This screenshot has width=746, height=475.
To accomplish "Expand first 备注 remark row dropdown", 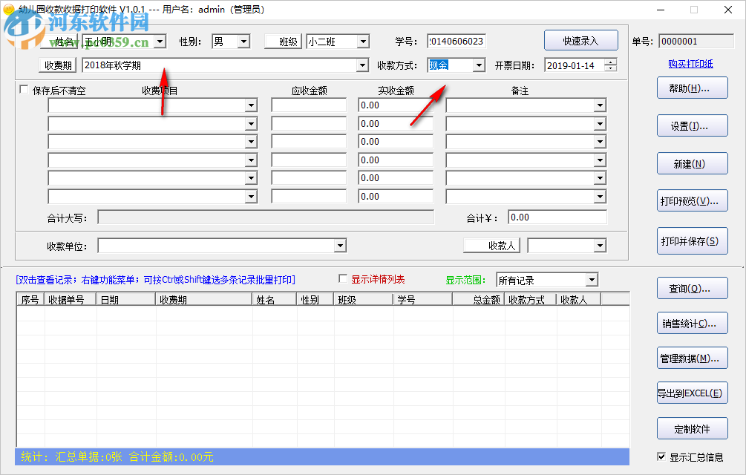I will click(x=600, y=105).
